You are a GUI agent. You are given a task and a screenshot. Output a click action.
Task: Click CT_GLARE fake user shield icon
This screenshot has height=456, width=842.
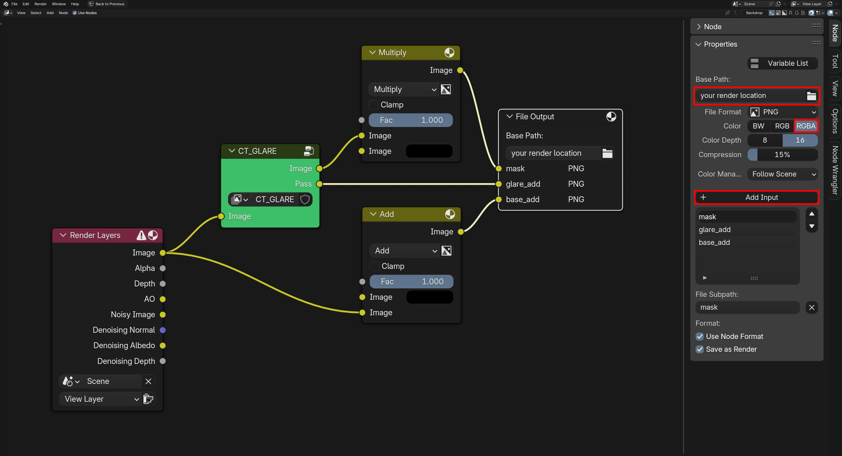pyautogui.click(x=305, y=199)
